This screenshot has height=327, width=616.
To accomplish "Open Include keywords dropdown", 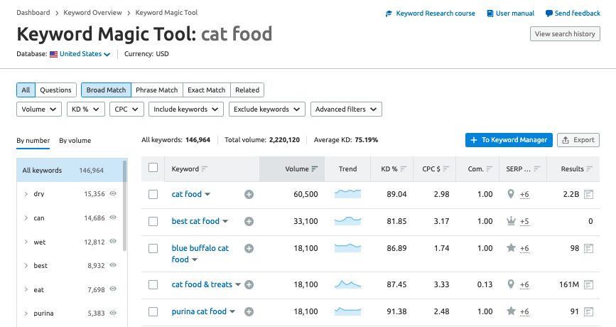I will [x=186, y=109].
